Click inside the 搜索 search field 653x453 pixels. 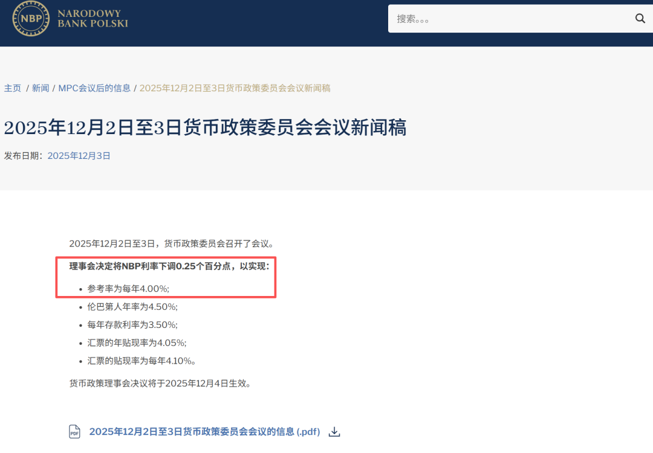514,19
